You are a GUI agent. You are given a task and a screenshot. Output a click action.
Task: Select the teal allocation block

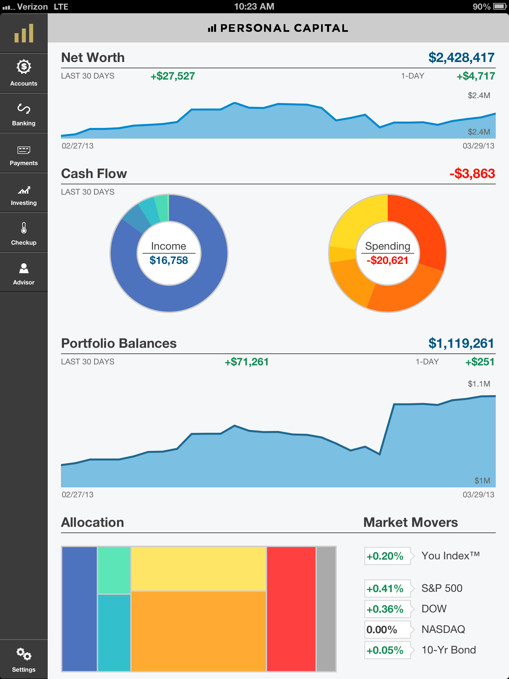114,633
